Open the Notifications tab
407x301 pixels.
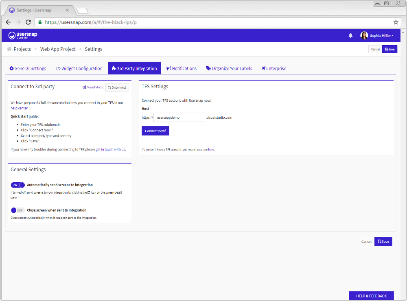pyautogui.click(x=182, y=68)
